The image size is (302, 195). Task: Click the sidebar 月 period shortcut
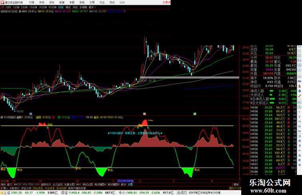click(x=299, y=146)
